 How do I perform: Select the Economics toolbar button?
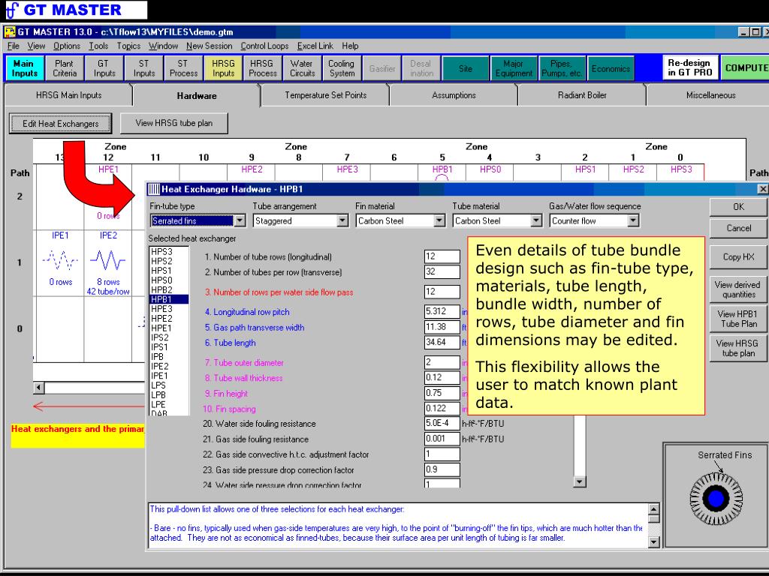coord(611,68)
